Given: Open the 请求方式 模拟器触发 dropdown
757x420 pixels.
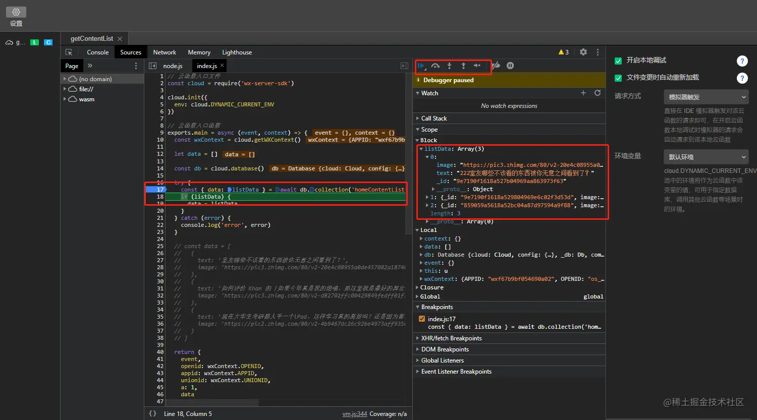Looking at the screenshot, I should [x=706, y=97].
